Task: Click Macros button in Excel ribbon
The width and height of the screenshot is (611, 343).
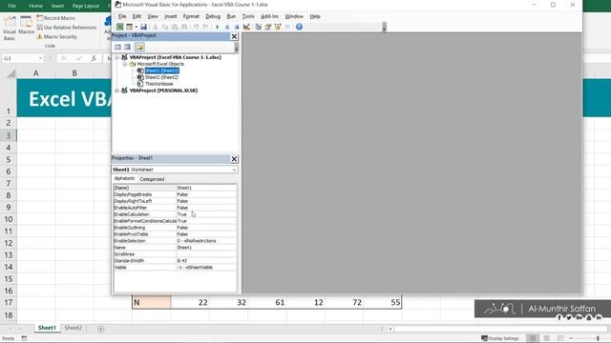Action: click(26, 26)
